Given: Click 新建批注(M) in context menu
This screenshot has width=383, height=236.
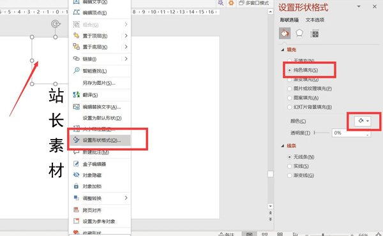Looking at the screenshot, I should click(100, 152).
